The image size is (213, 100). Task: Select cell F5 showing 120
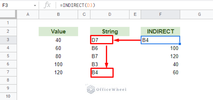pyautogui.click(x=161, y=56)
